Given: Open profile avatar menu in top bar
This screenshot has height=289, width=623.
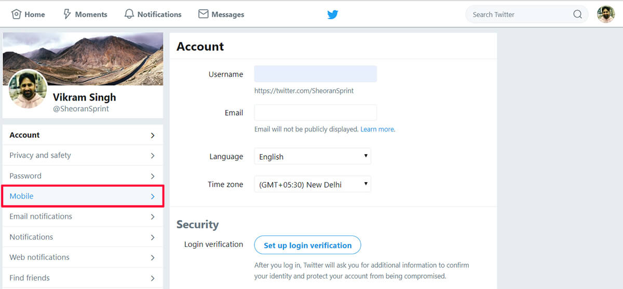Looking at the screenshot, I should click(x=606, y=14).
